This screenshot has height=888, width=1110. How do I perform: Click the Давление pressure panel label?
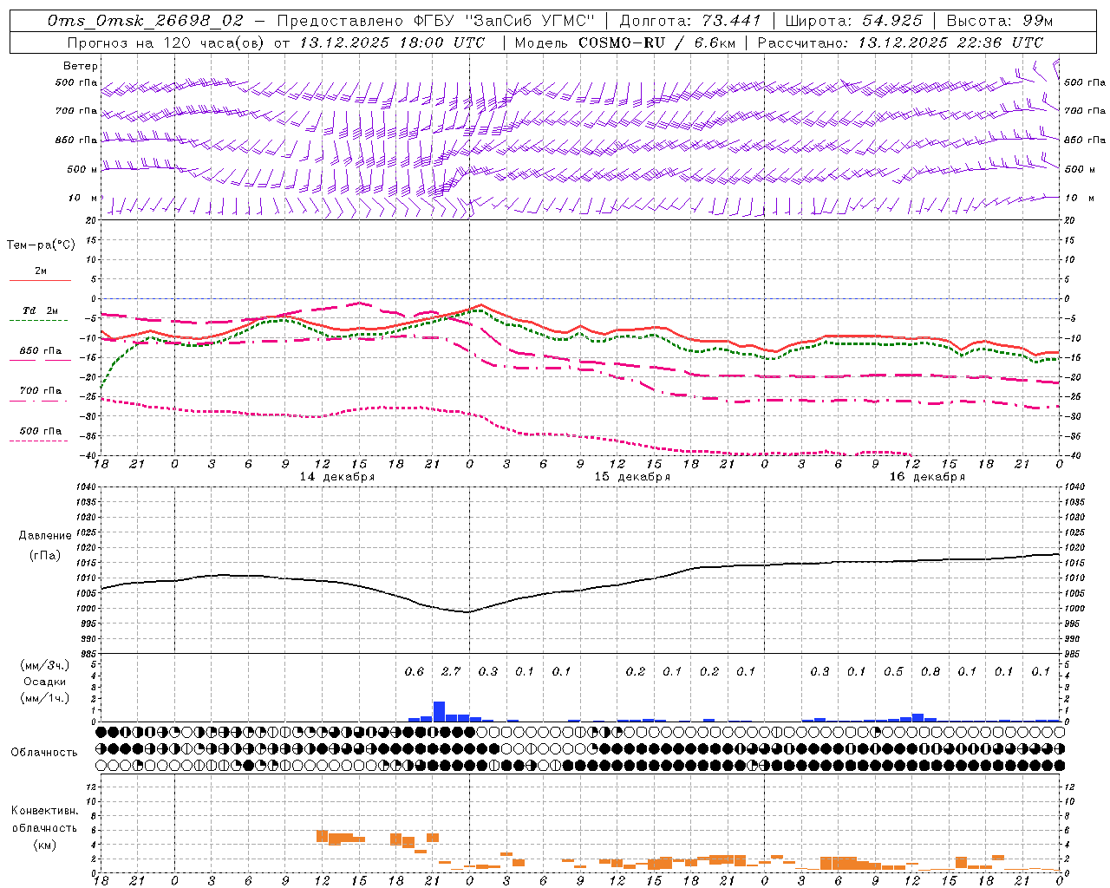pyautogui.click(x=45, y=536)
